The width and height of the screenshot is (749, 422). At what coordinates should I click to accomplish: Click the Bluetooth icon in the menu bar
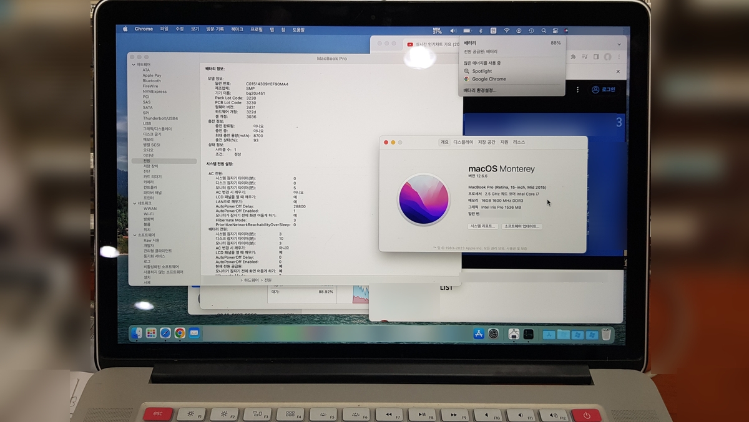pyautogui.click(x=481, y=30)
